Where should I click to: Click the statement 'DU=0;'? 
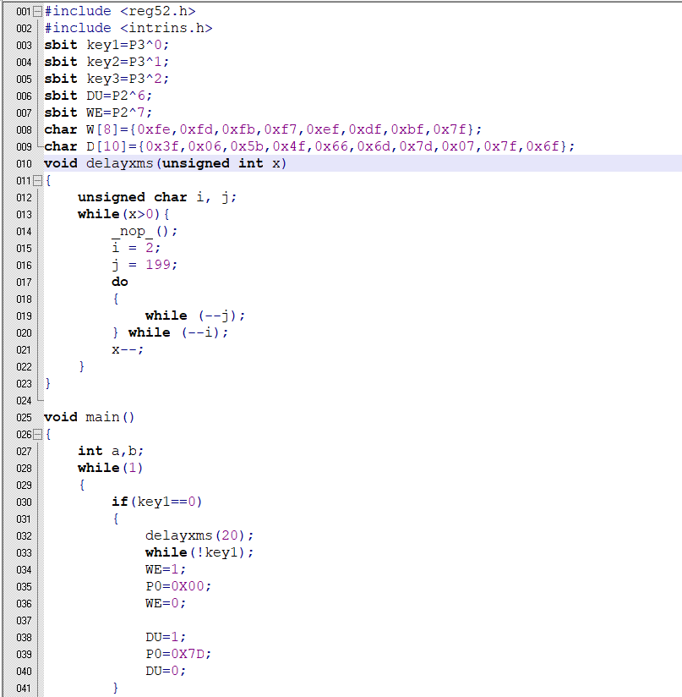(166, 671)
